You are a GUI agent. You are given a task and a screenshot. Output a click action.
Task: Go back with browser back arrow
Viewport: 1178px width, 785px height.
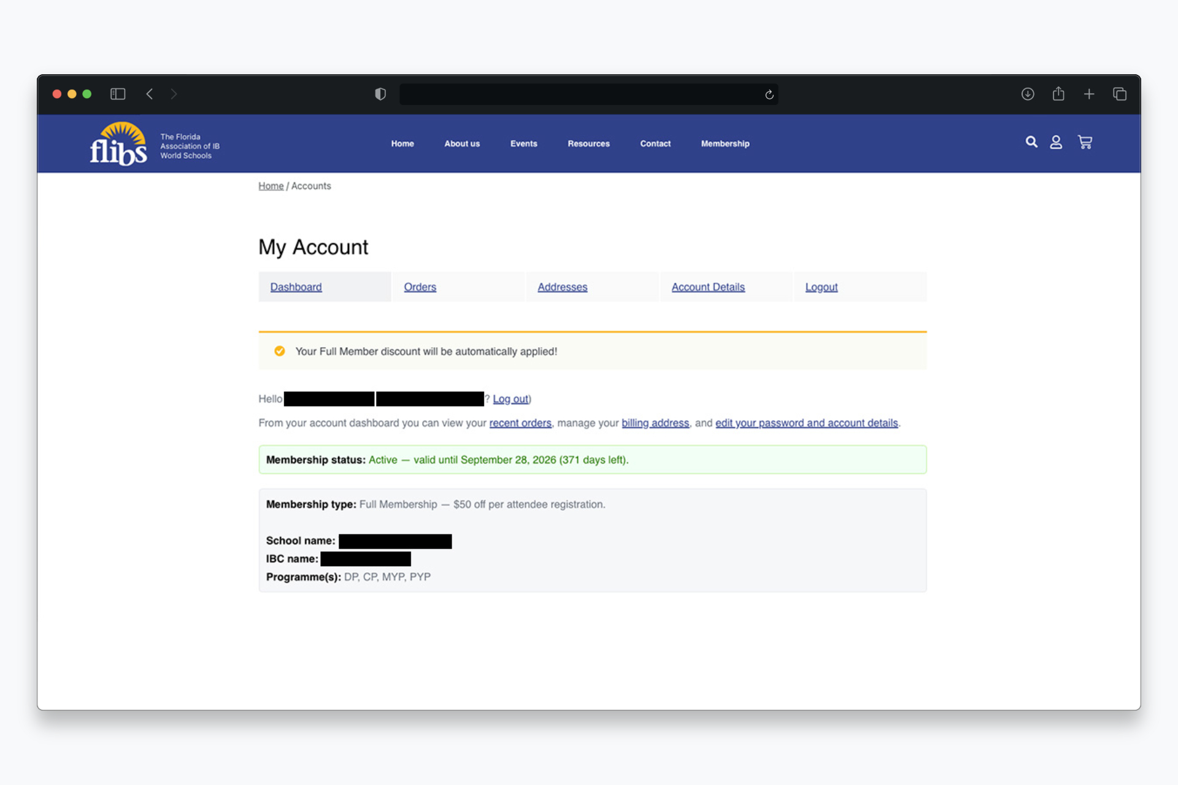[x=149, y=94]
